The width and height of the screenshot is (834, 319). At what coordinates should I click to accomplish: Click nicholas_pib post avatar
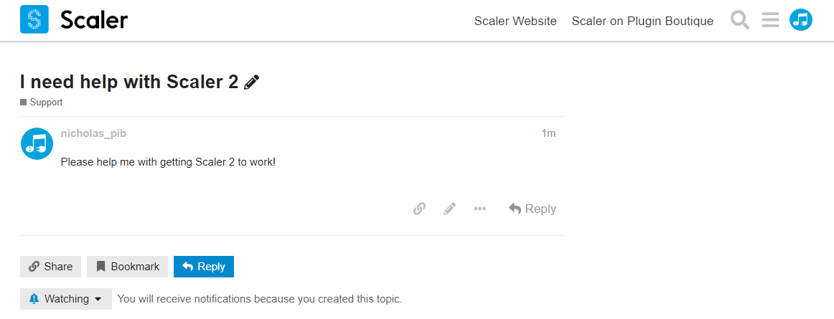37,143
